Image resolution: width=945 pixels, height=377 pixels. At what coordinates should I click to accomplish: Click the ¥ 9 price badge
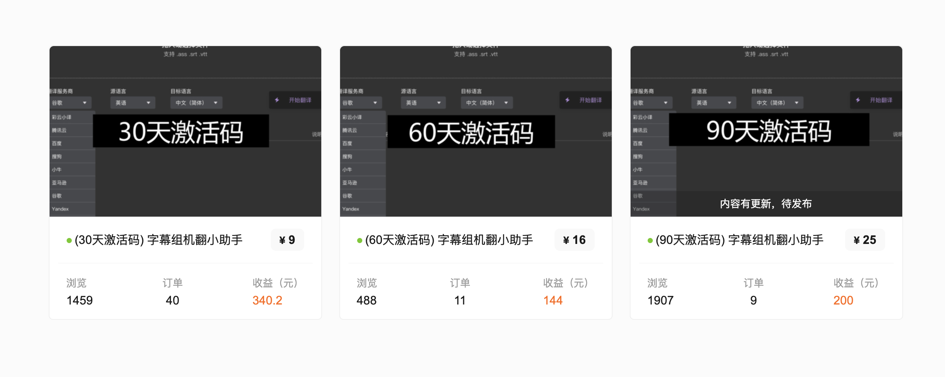tap(287, 240)
